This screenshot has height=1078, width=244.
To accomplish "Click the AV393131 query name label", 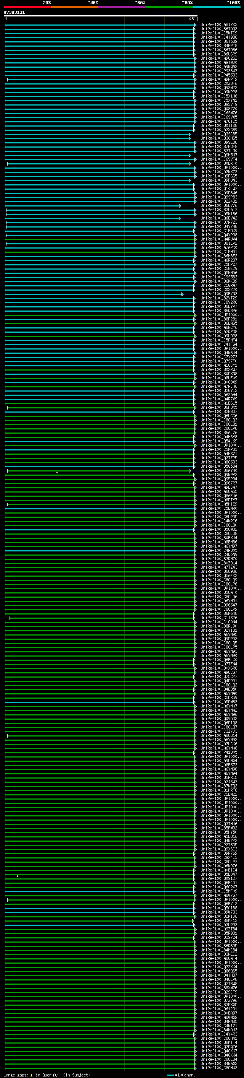I will (x=14, y=13).
